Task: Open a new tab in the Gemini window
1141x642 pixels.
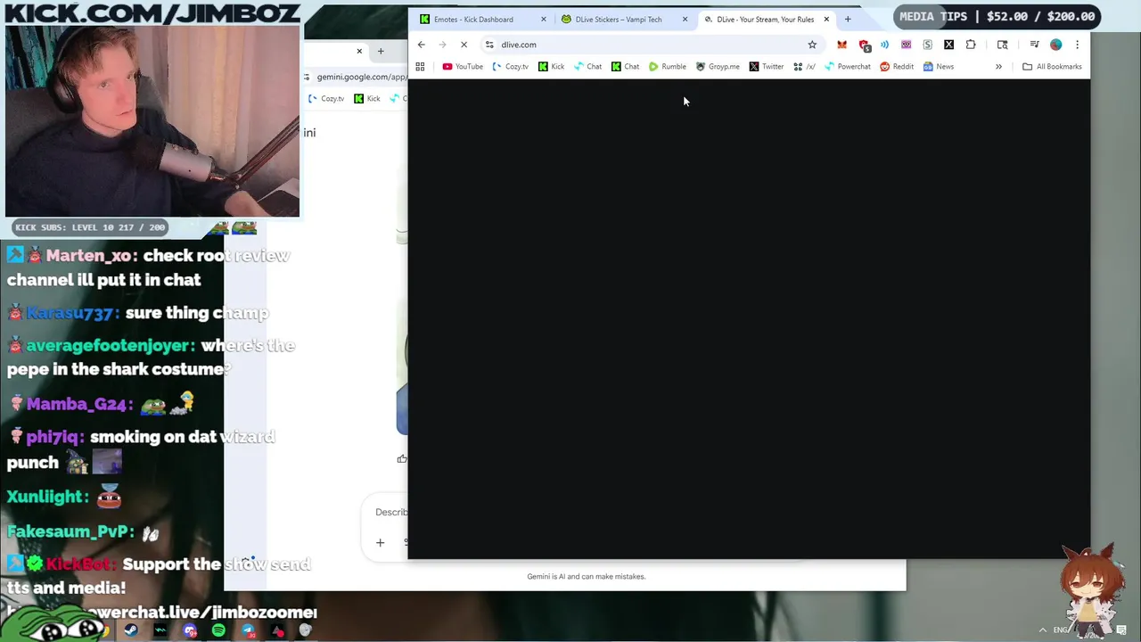Action: pyautogui.click(x=381, y=51)
